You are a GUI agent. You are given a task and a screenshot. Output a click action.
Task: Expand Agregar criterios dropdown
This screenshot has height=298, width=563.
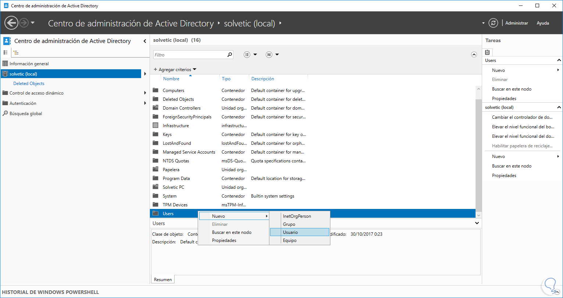tap(175, 69)
